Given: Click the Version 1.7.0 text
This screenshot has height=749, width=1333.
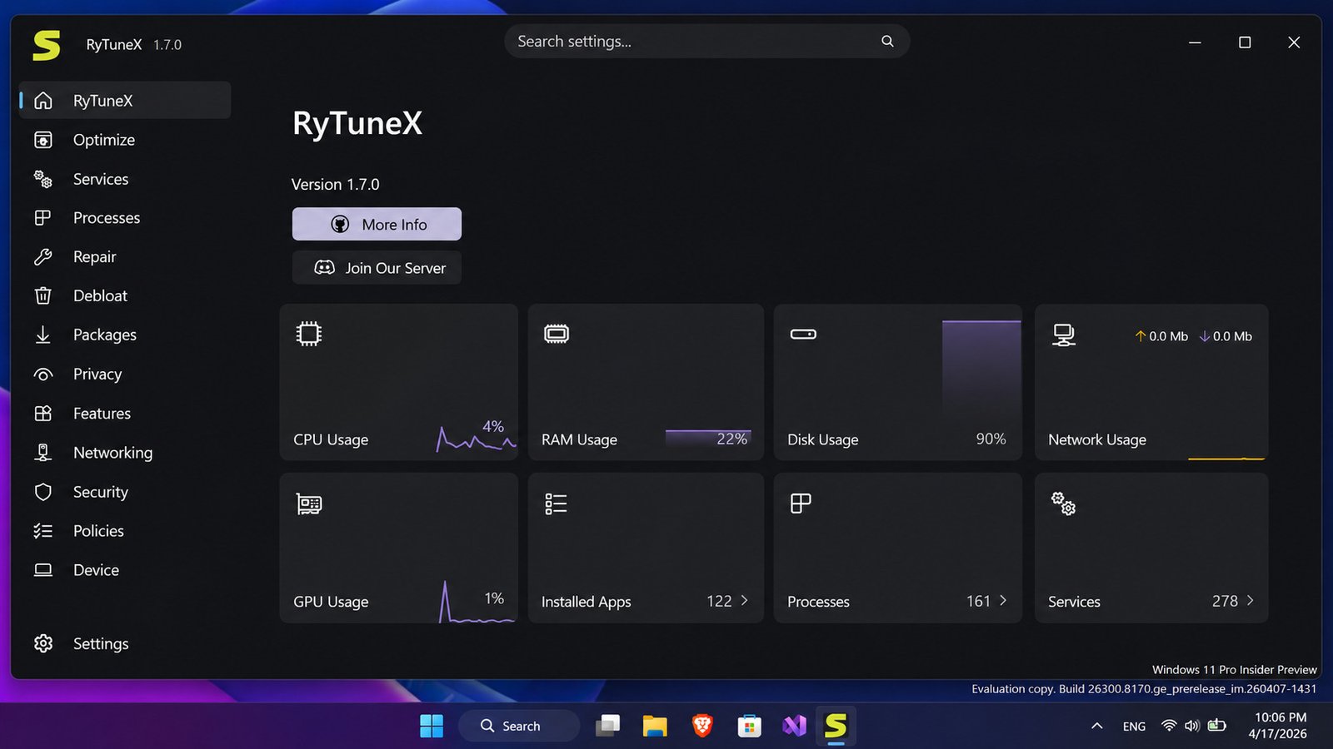Looking at the screenshot, I should [x=335, y=184].
